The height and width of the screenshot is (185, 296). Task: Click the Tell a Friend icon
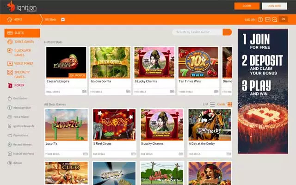point(10,117)
